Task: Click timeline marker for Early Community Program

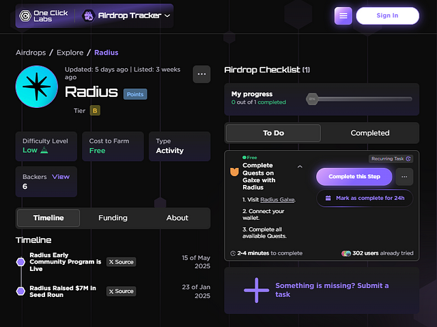Action: pyautogui.click(x=20, y=262)
